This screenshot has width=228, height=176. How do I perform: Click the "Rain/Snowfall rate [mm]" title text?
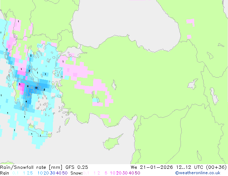tap(31, 167)
